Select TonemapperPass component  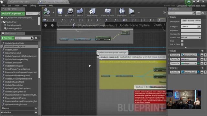(x=15, y=28)
